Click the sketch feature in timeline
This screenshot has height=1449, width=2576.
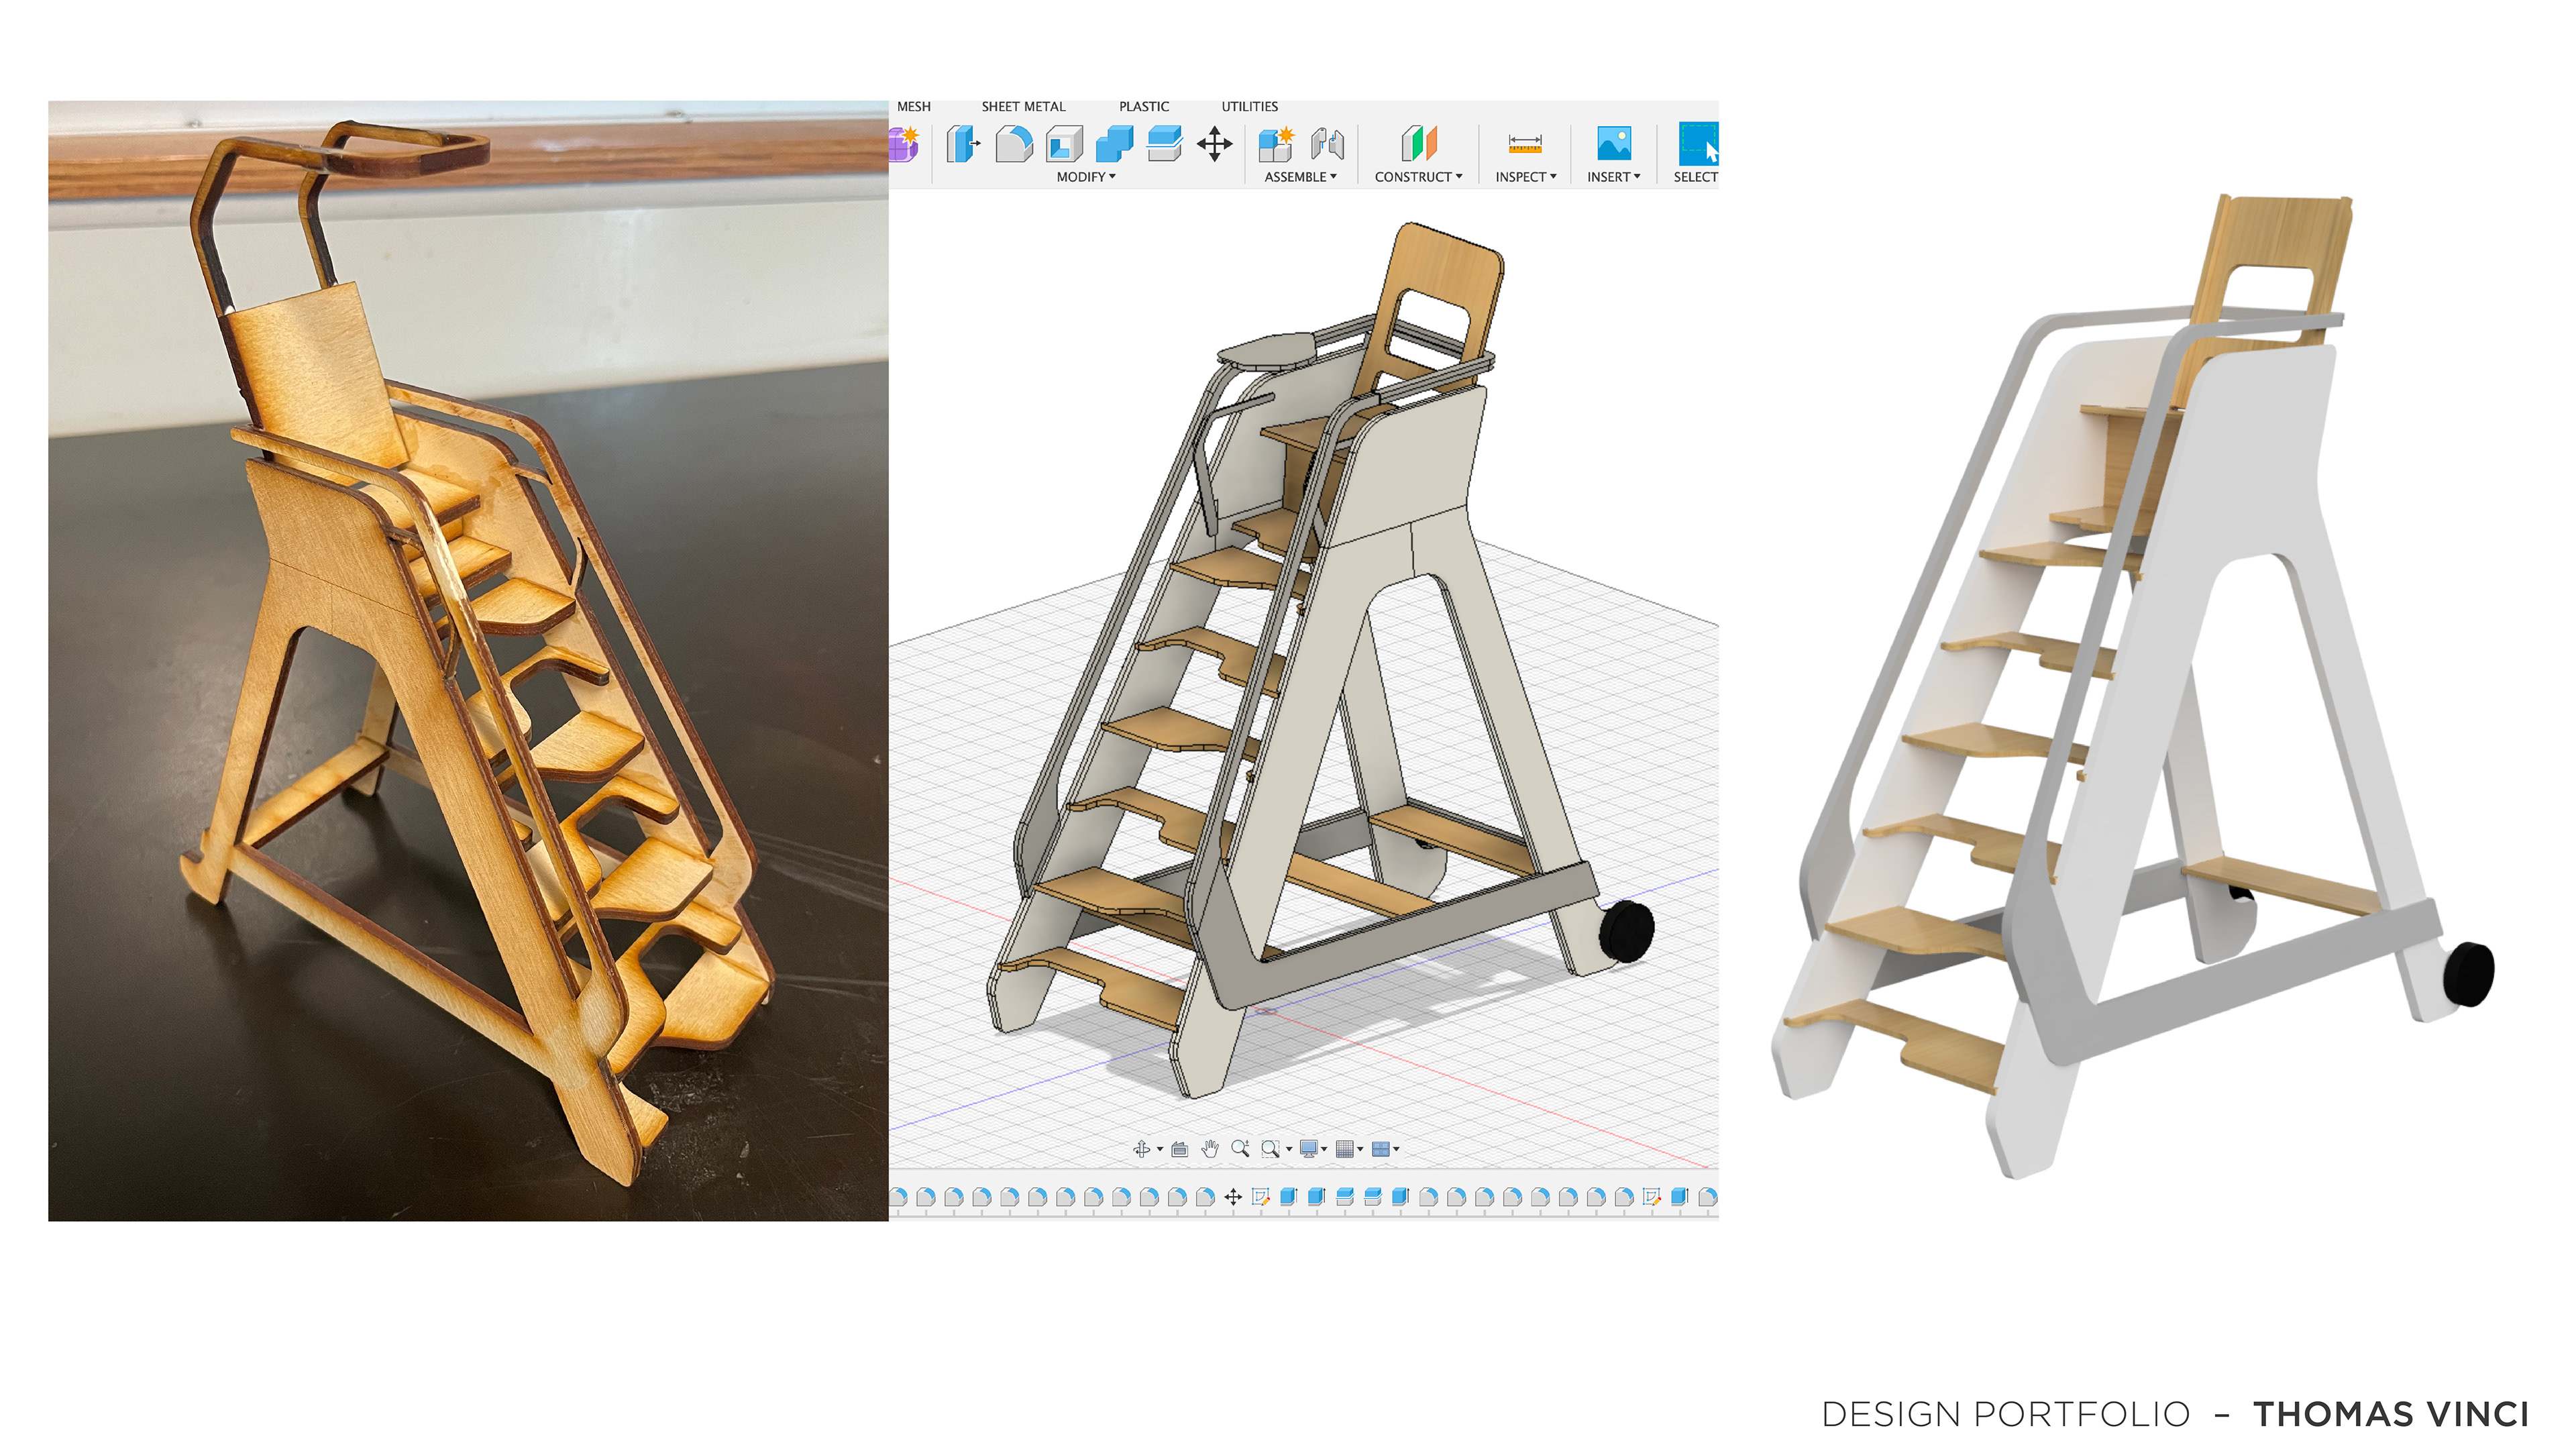pyautogui.click(x=1261, y=1197)
